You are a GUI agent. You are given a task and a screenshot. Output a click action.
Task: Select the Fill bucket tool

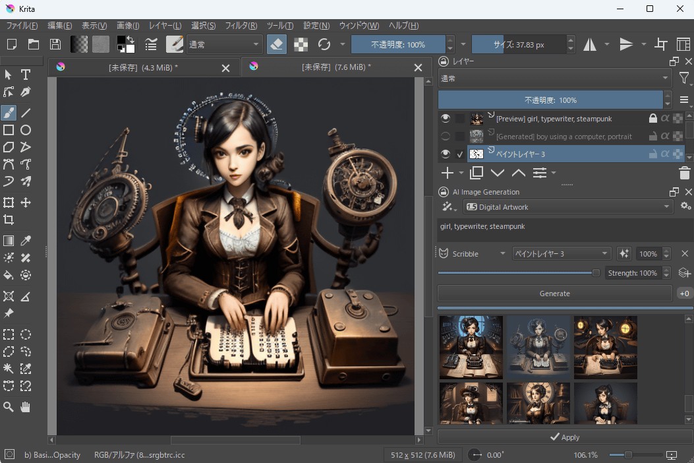click(x=9, y=275)
